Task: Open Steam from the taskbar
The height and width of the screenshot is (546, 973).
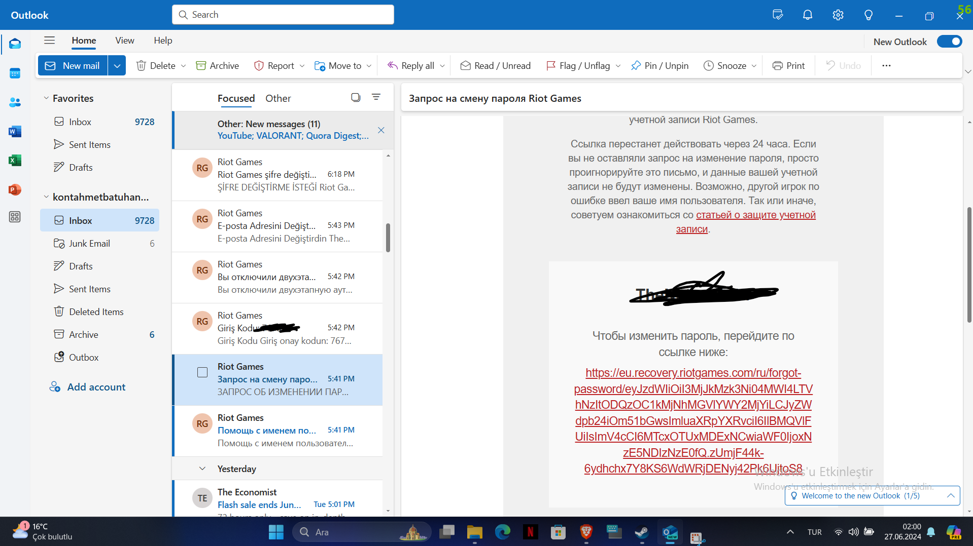Action: pyautogui.click(x=642, y=532)
